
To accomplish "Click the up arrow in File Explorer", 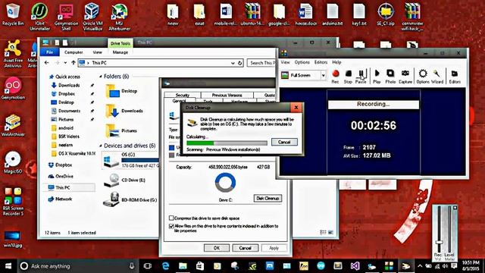I will [x=74, y=62].
